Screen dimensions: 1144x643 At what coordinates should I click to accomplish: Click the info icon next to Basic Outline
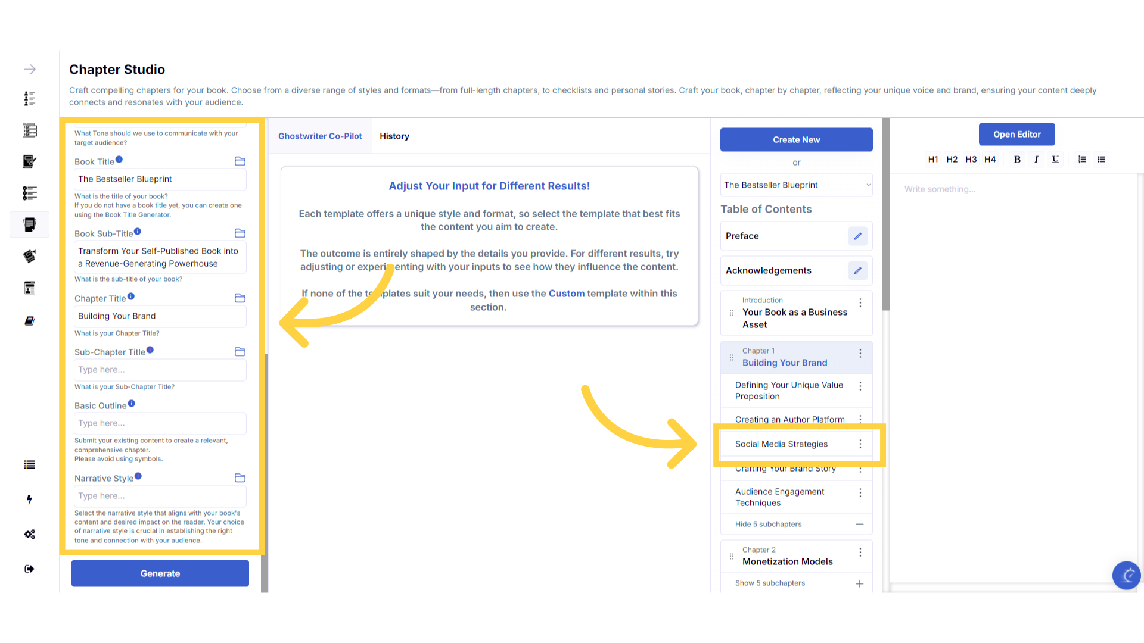tap(132, 404)
